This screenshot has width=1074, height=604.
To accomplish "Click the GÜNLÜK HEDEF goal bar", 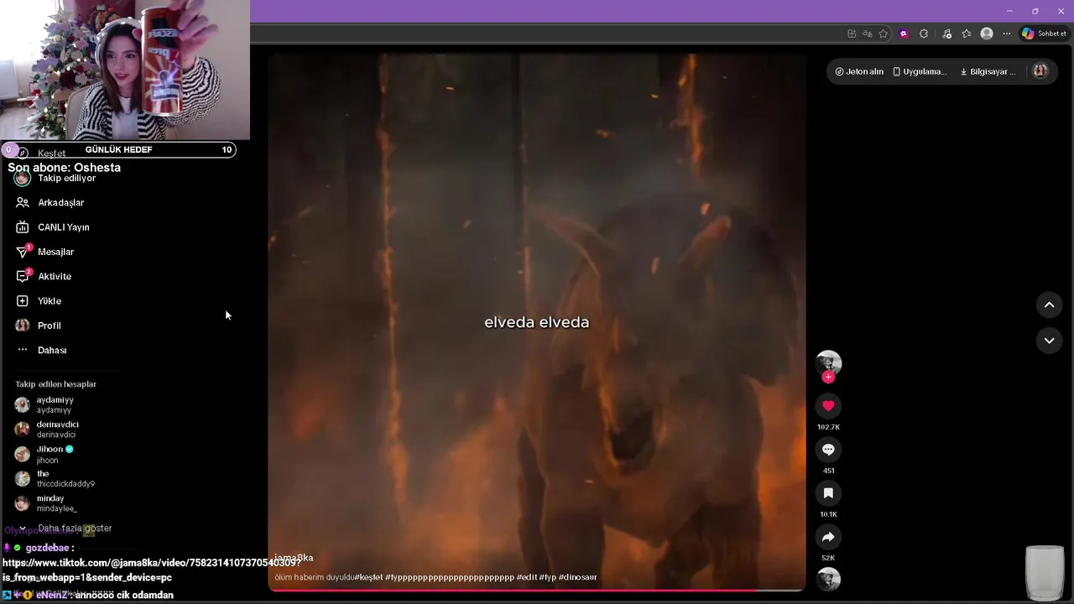I will tap(118, 149).
